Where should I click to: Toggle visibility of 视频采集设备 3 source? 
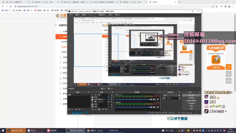tap(108, 100)
